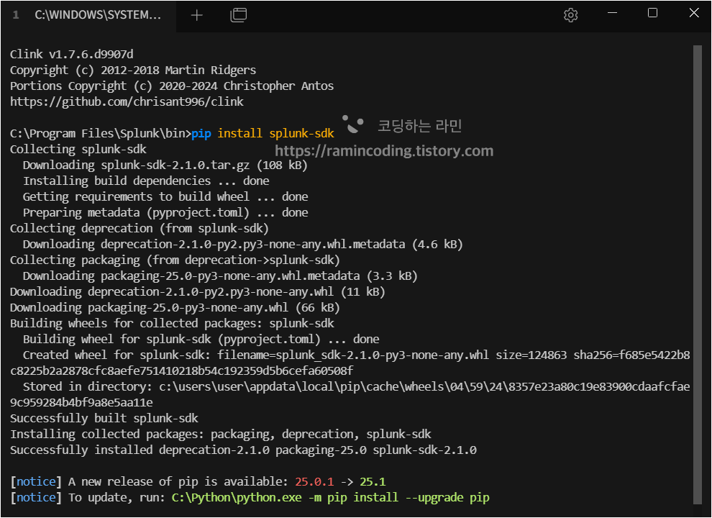Click the 'Stored in directory' path line
712x518 pixels.
pyautogui.click(x=350, y=394)
